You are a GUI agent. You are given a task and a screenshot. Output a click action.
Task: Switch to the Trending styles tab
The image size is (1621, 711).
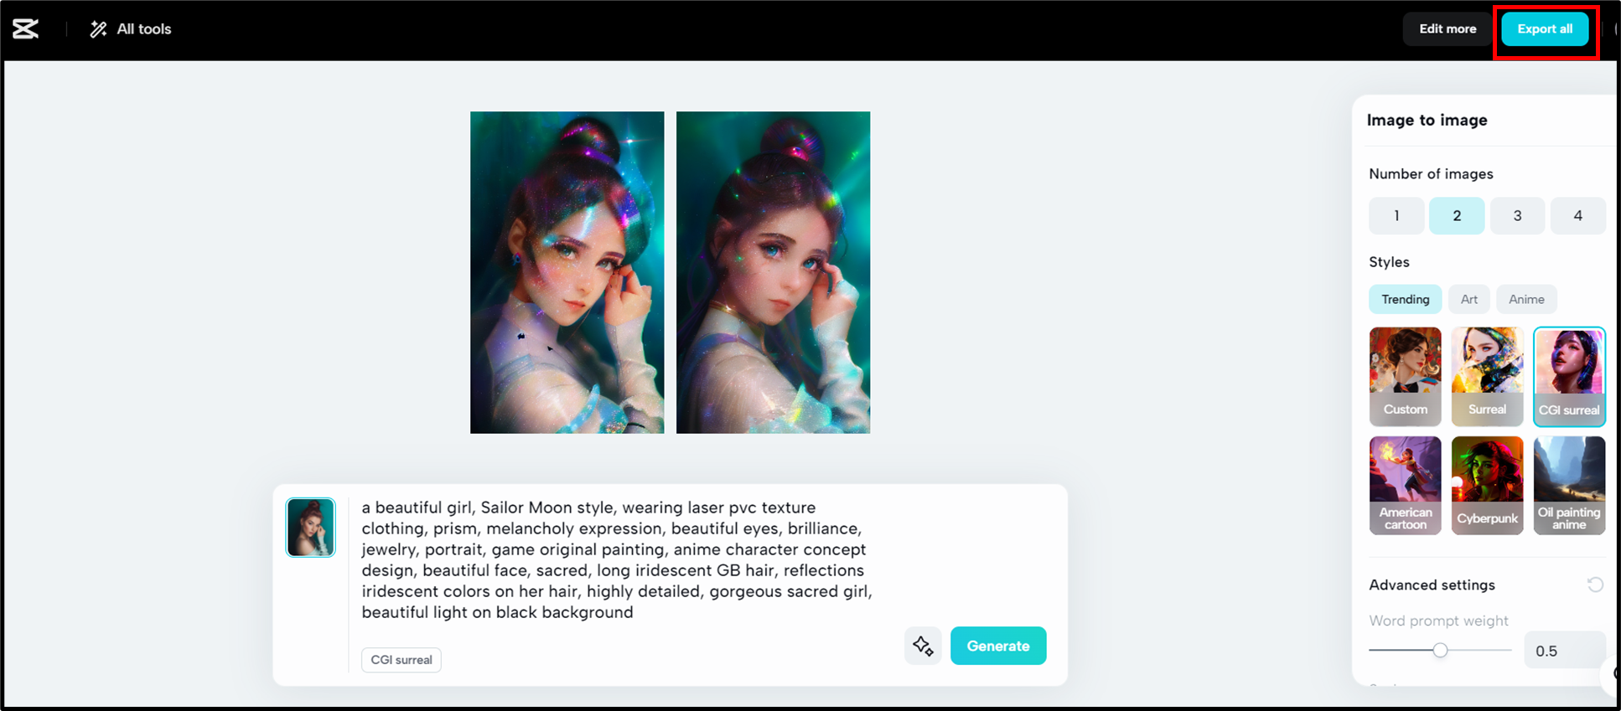[x=1406, y=299]
